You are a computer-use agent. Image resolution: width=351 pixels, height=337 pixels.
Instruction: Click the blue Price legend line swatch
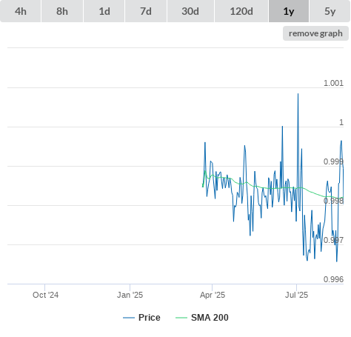pyautogui.click(x=129, y=318)
